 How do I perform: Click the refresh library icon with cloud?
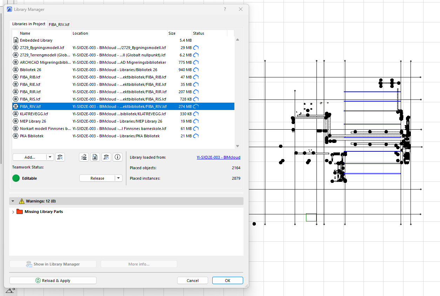[106, 157]
